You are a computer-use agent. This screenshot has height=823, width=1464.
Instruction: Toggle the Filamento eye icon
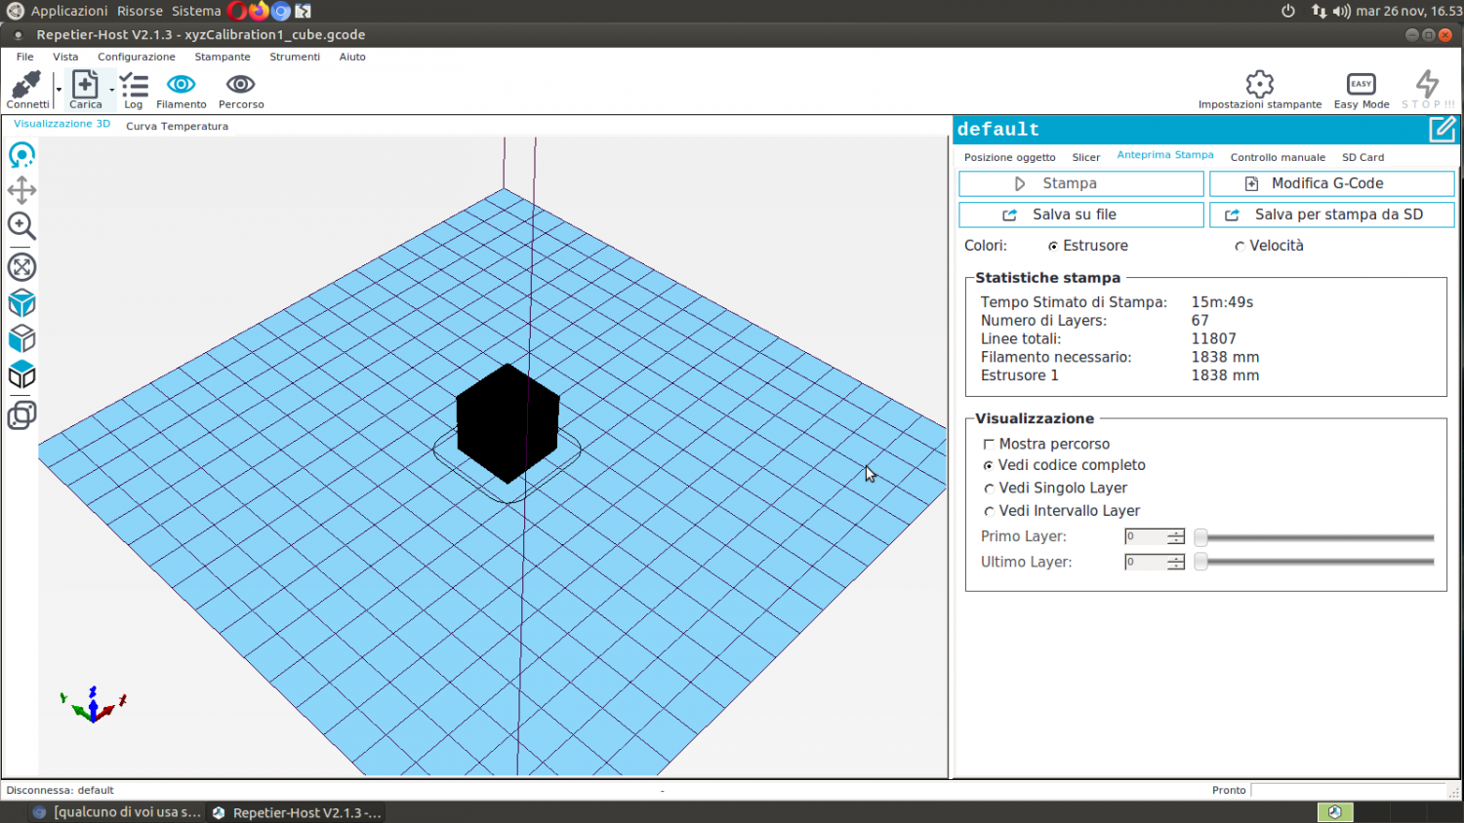point(182,84)
